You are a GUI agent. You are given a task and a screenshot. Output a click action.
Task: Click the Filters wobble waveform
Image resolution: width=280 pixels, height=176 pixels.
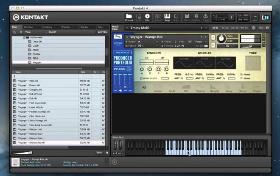tap(226, 63)
